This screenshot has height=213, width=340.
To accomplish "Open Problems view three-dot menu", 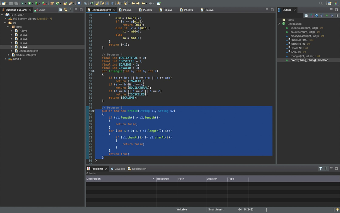I will [x=326, y=169].
